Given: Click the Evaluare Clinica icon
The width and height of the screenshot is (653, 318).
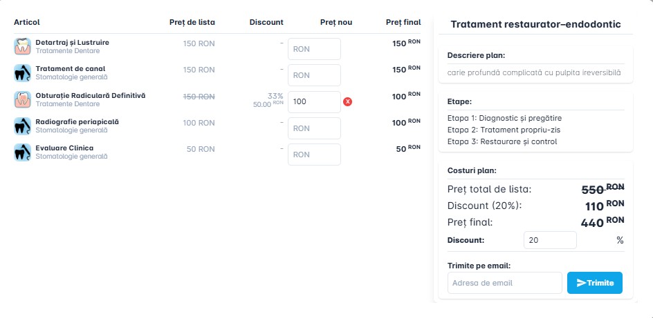Looking at the screenshot, I should click(x=23, y=152).
